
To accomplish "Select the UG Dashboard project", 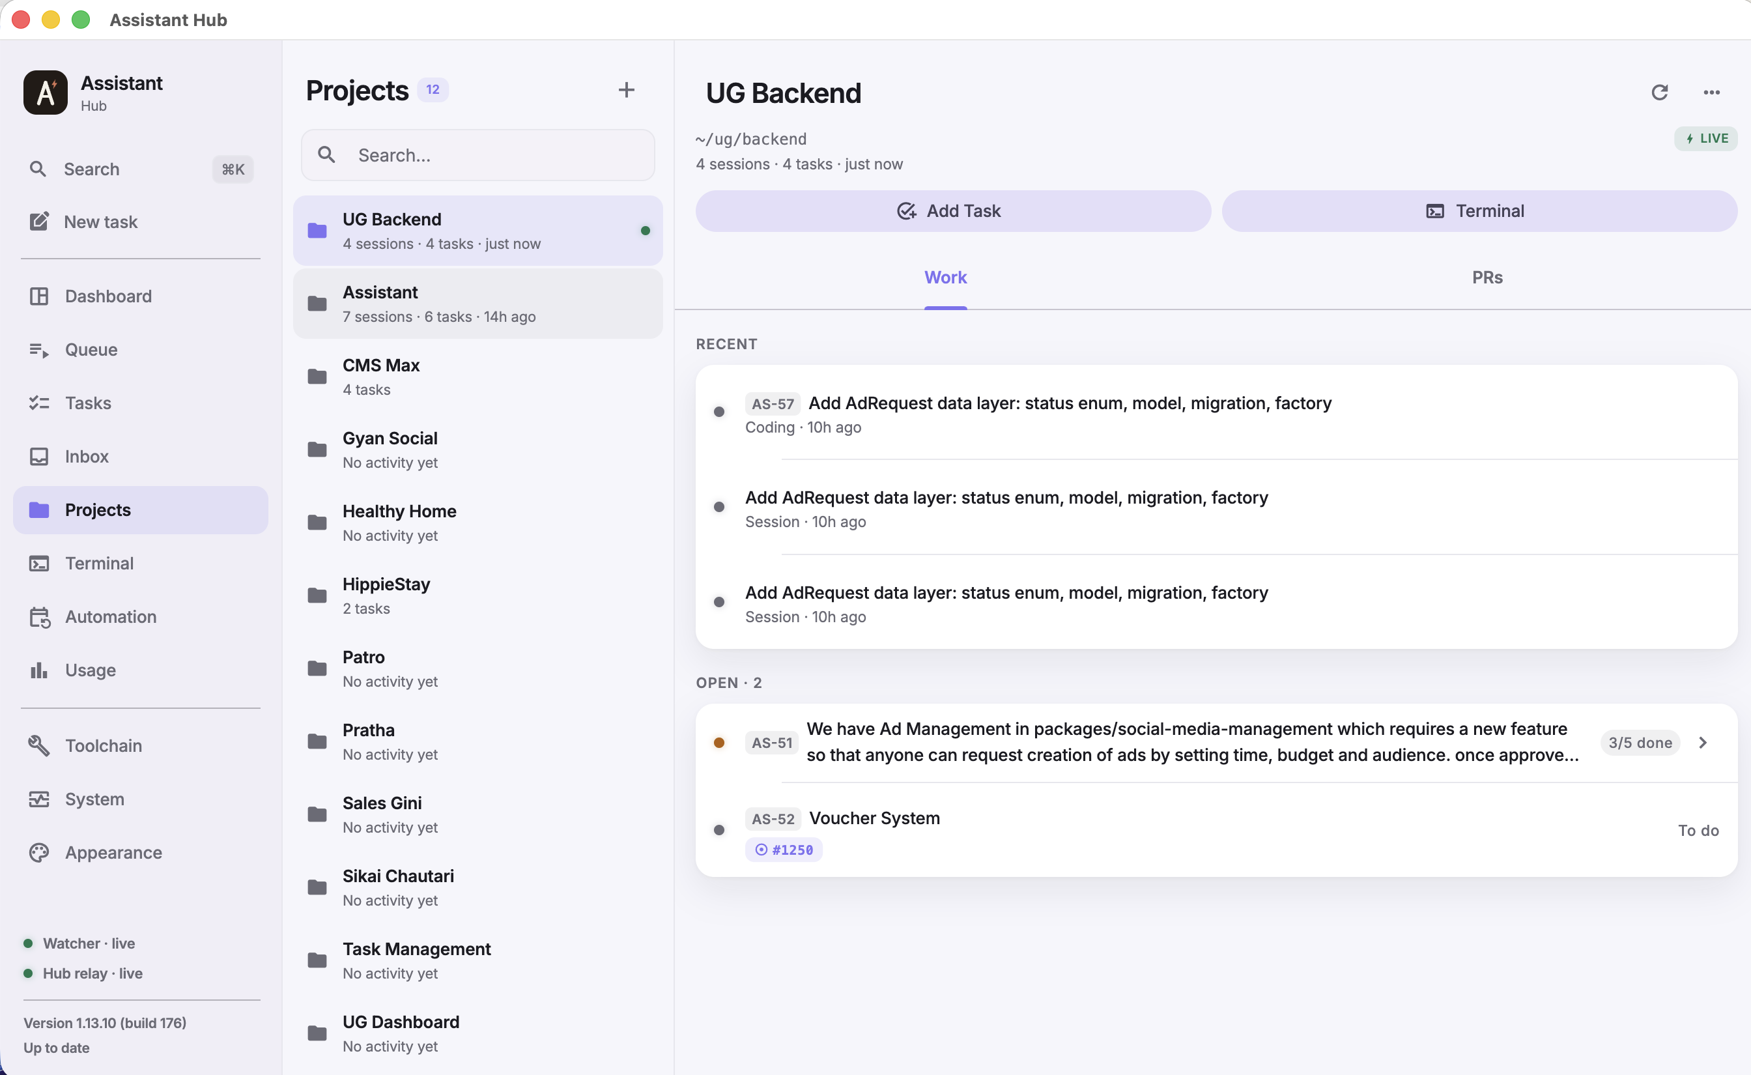I will point(477,1033).
